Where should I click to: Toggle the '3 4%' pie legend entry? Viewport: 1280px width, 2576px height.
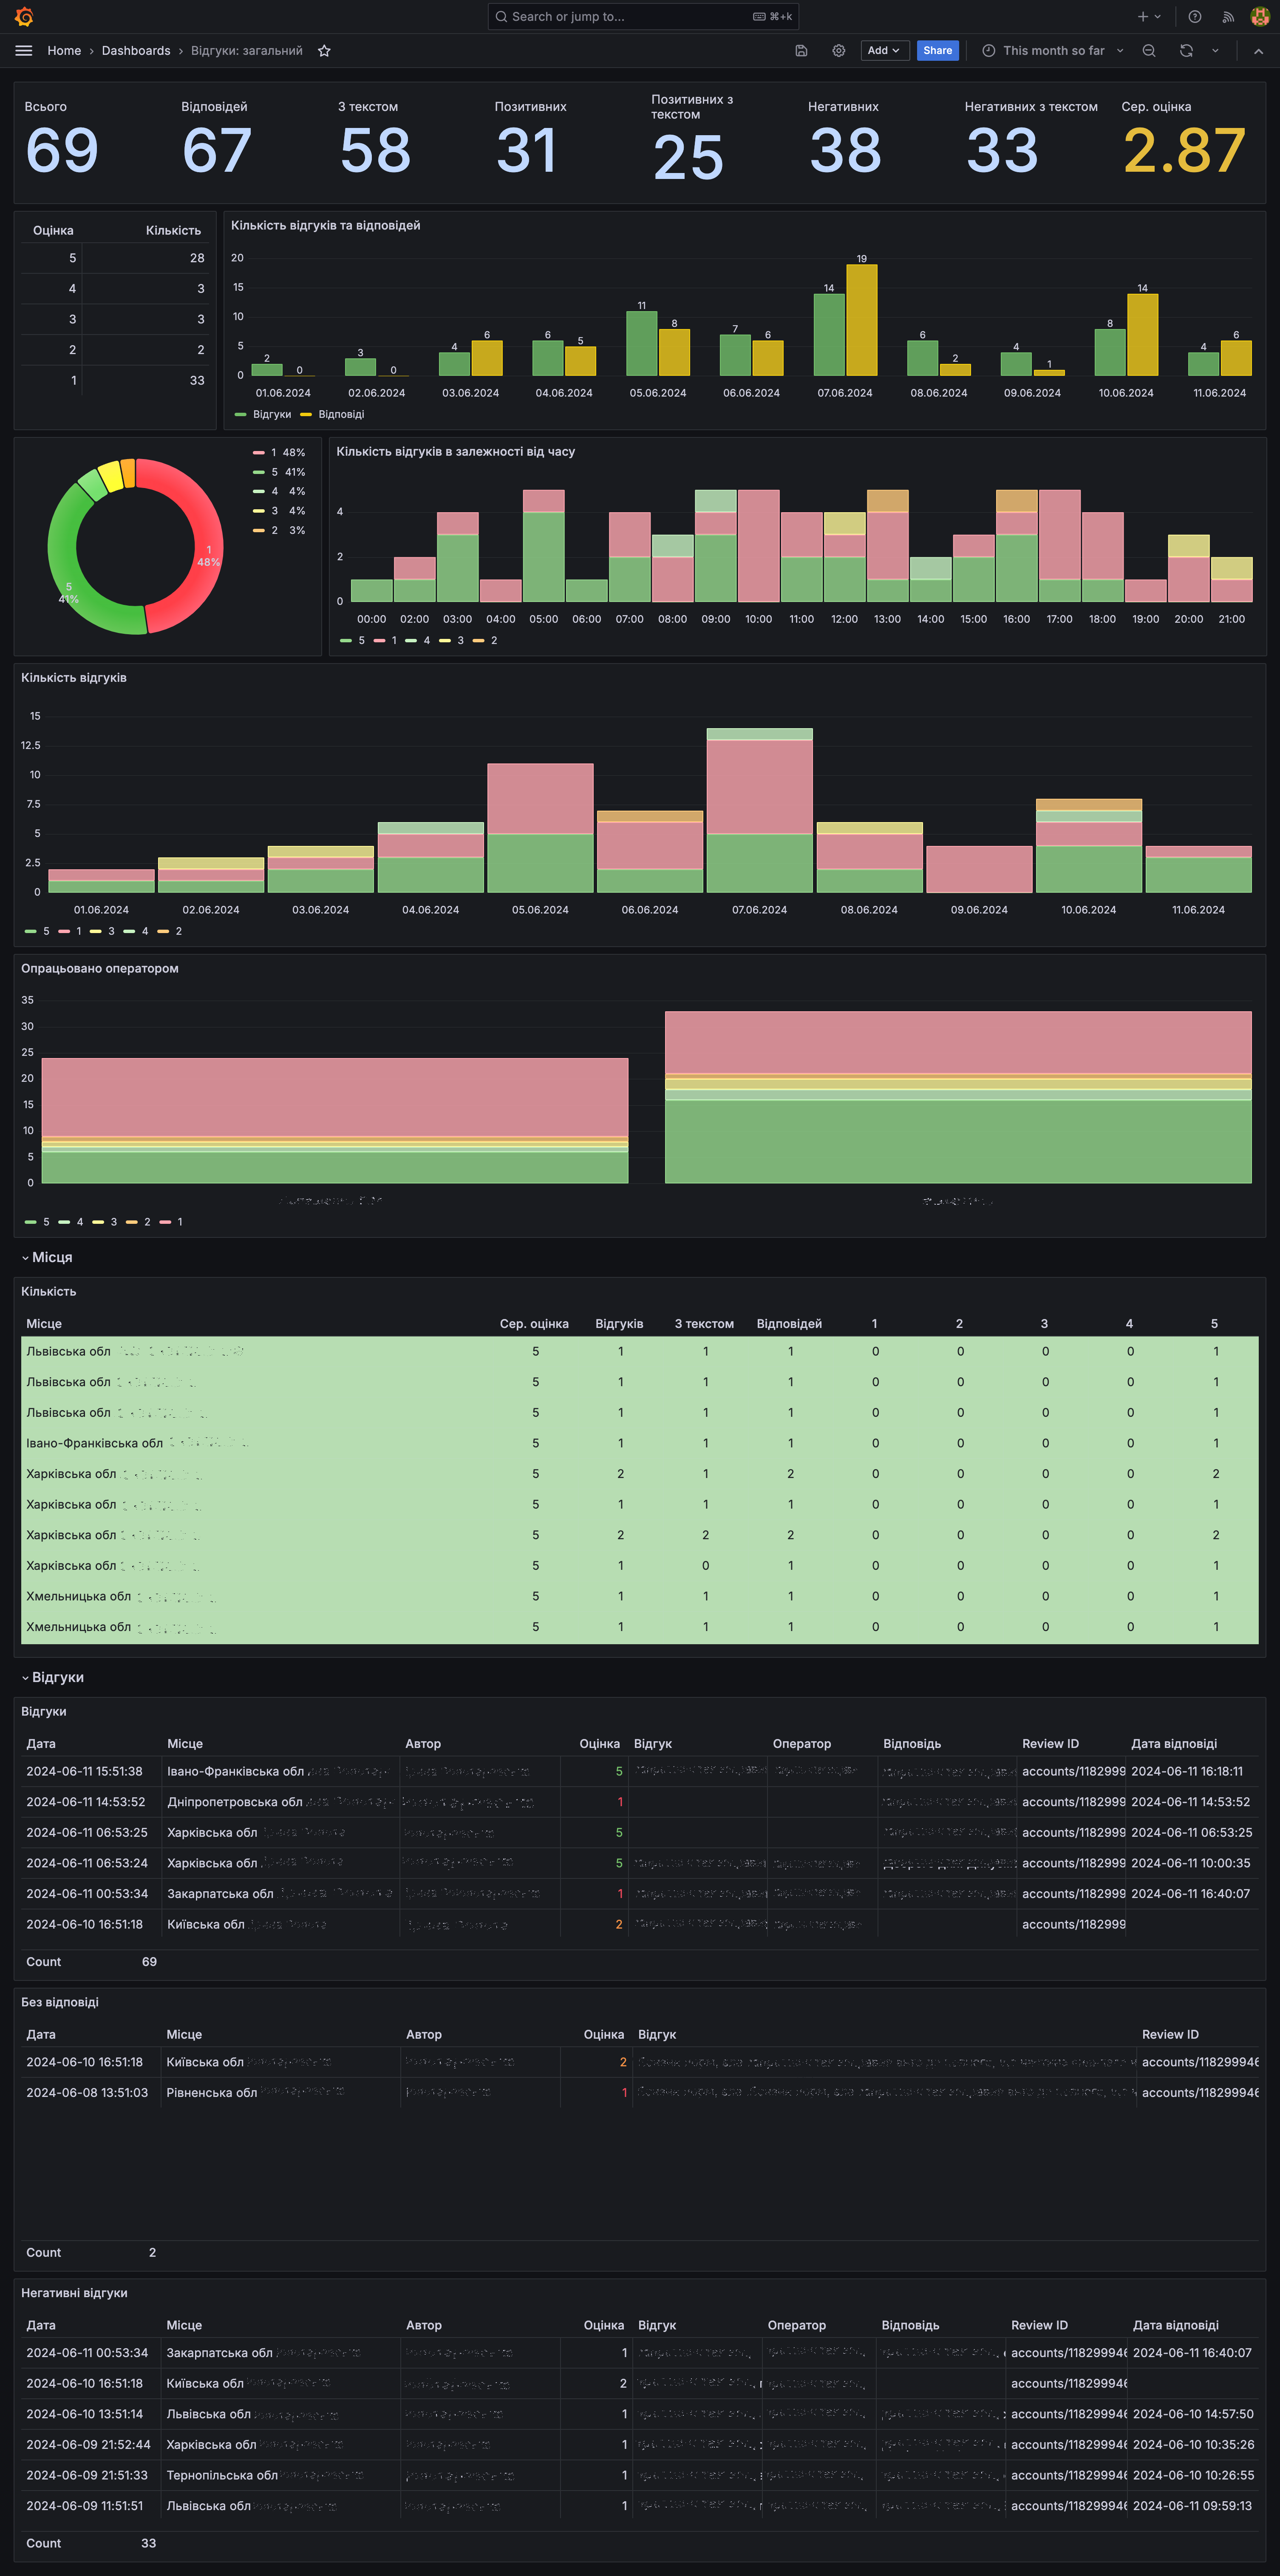[x=279, y=511]
